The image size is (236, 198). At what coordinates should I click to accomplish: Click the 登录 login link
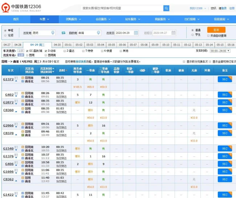(x=224, y=8)
